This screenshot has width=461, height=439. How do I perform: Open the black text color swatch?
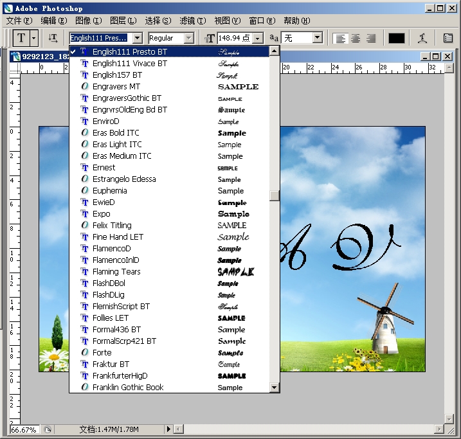click(396, 38)
